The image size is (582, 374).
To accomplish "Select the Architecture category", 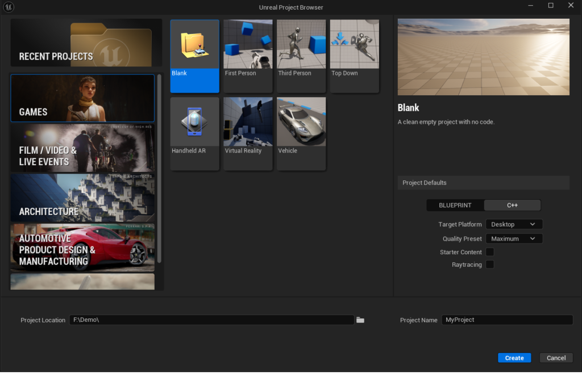I will [82, 198].
